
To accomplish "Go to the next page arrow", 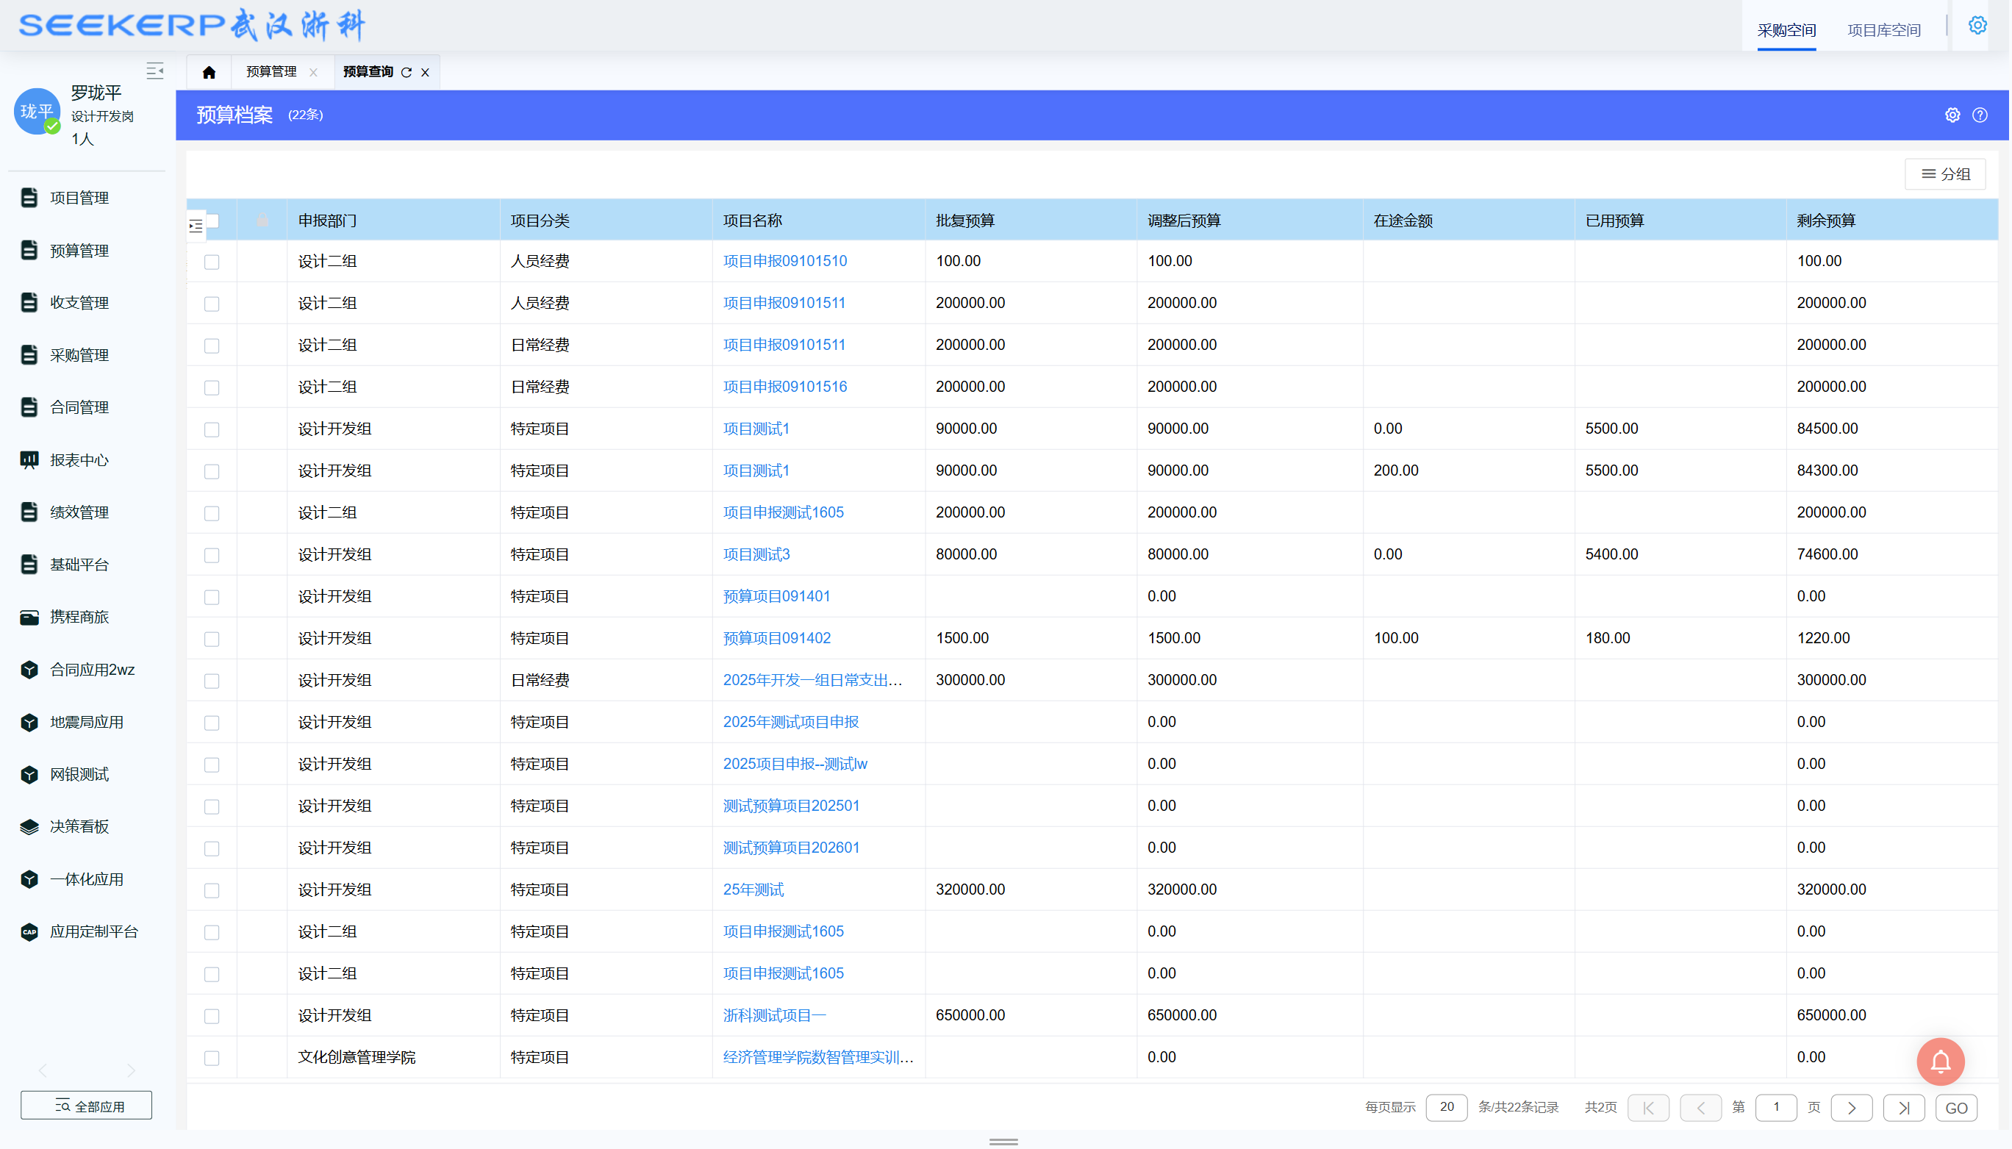I will point(1851,1108).
